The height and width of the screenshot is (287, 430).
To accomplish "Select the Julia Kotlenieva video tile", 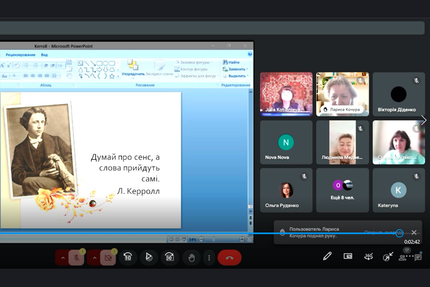I will click(x=286, y=94).
